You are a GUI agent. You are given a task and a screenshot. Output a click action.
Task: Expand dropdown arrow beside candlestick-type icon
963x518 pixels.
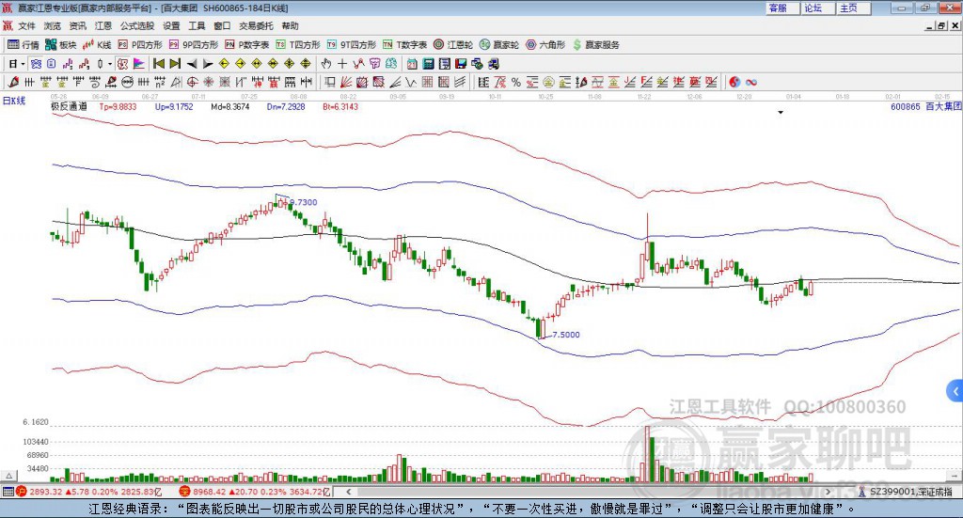110,64
